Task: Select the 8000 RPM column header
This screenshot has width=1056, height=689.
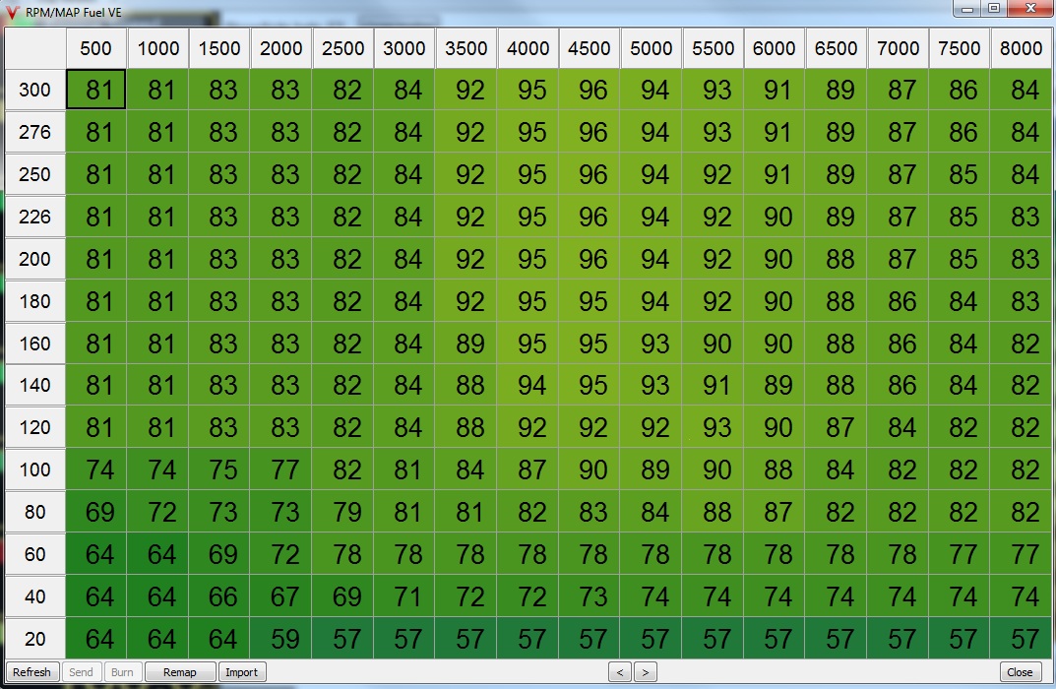Action: pos(1021,49)
